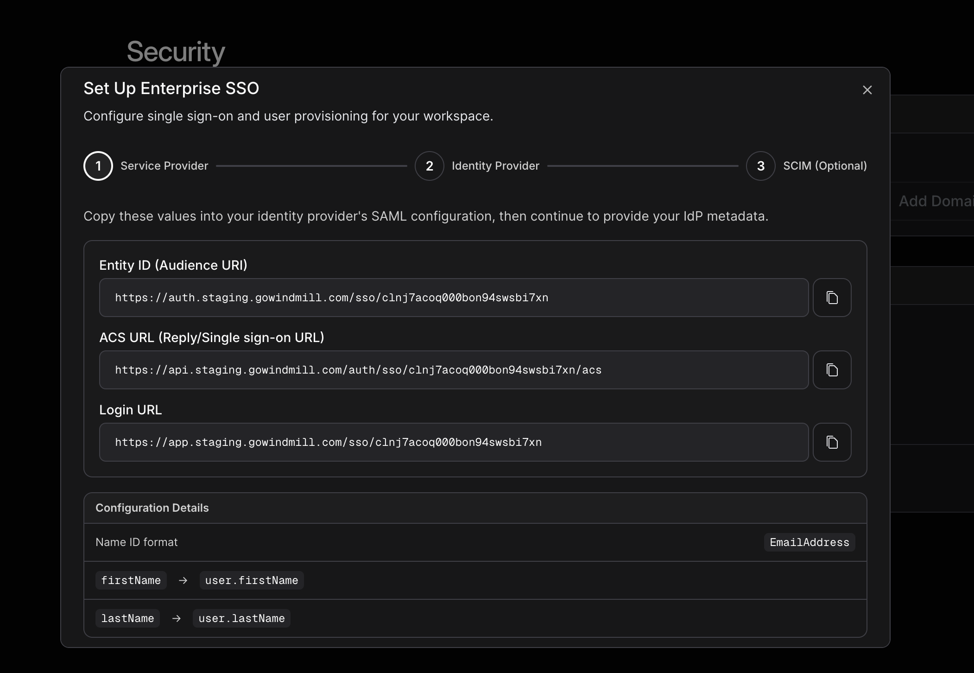Select the user.lastName mapping value

coord(241,618)
